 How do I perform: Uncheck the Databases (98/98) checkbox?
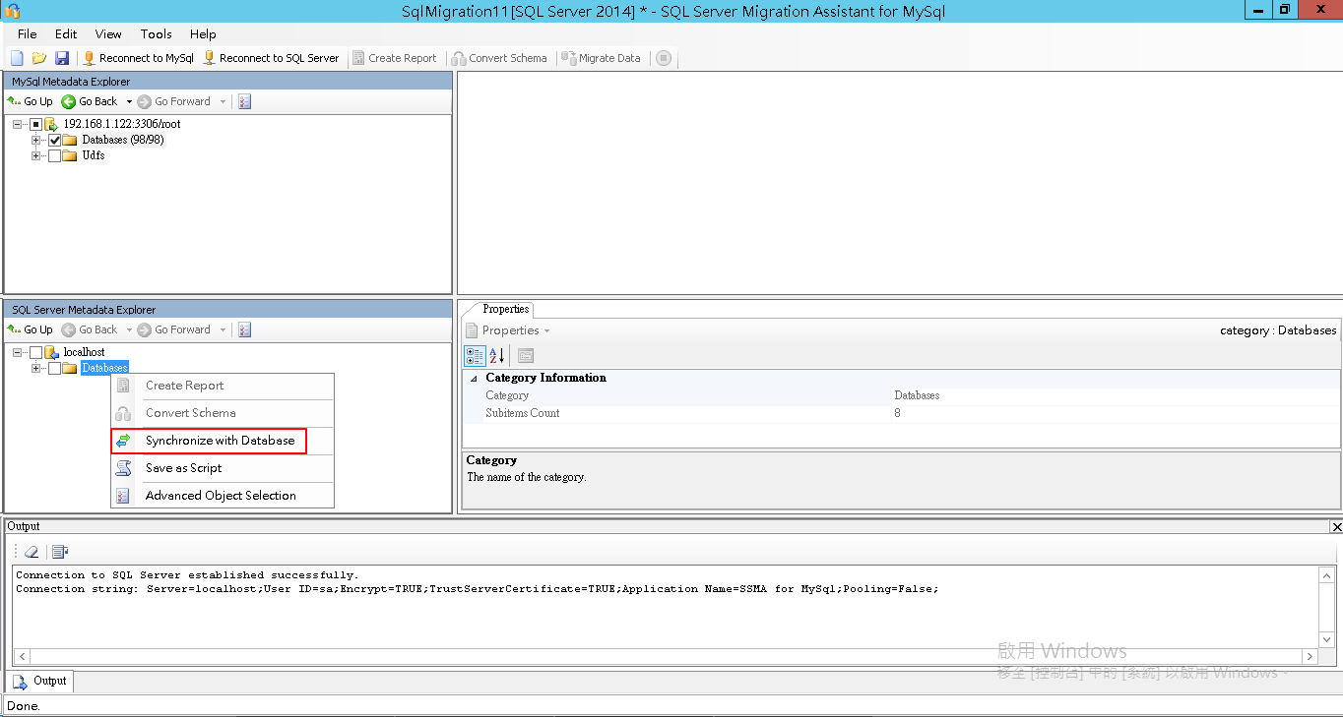coord(55,139)
